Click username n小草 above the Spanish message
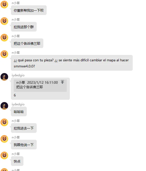 16,53
